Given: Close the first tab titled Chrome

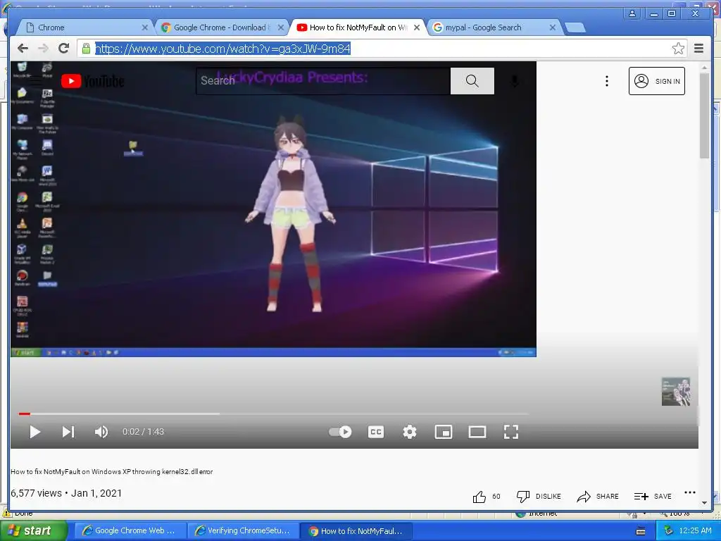Looking at the screenshot, I should 144,27.
